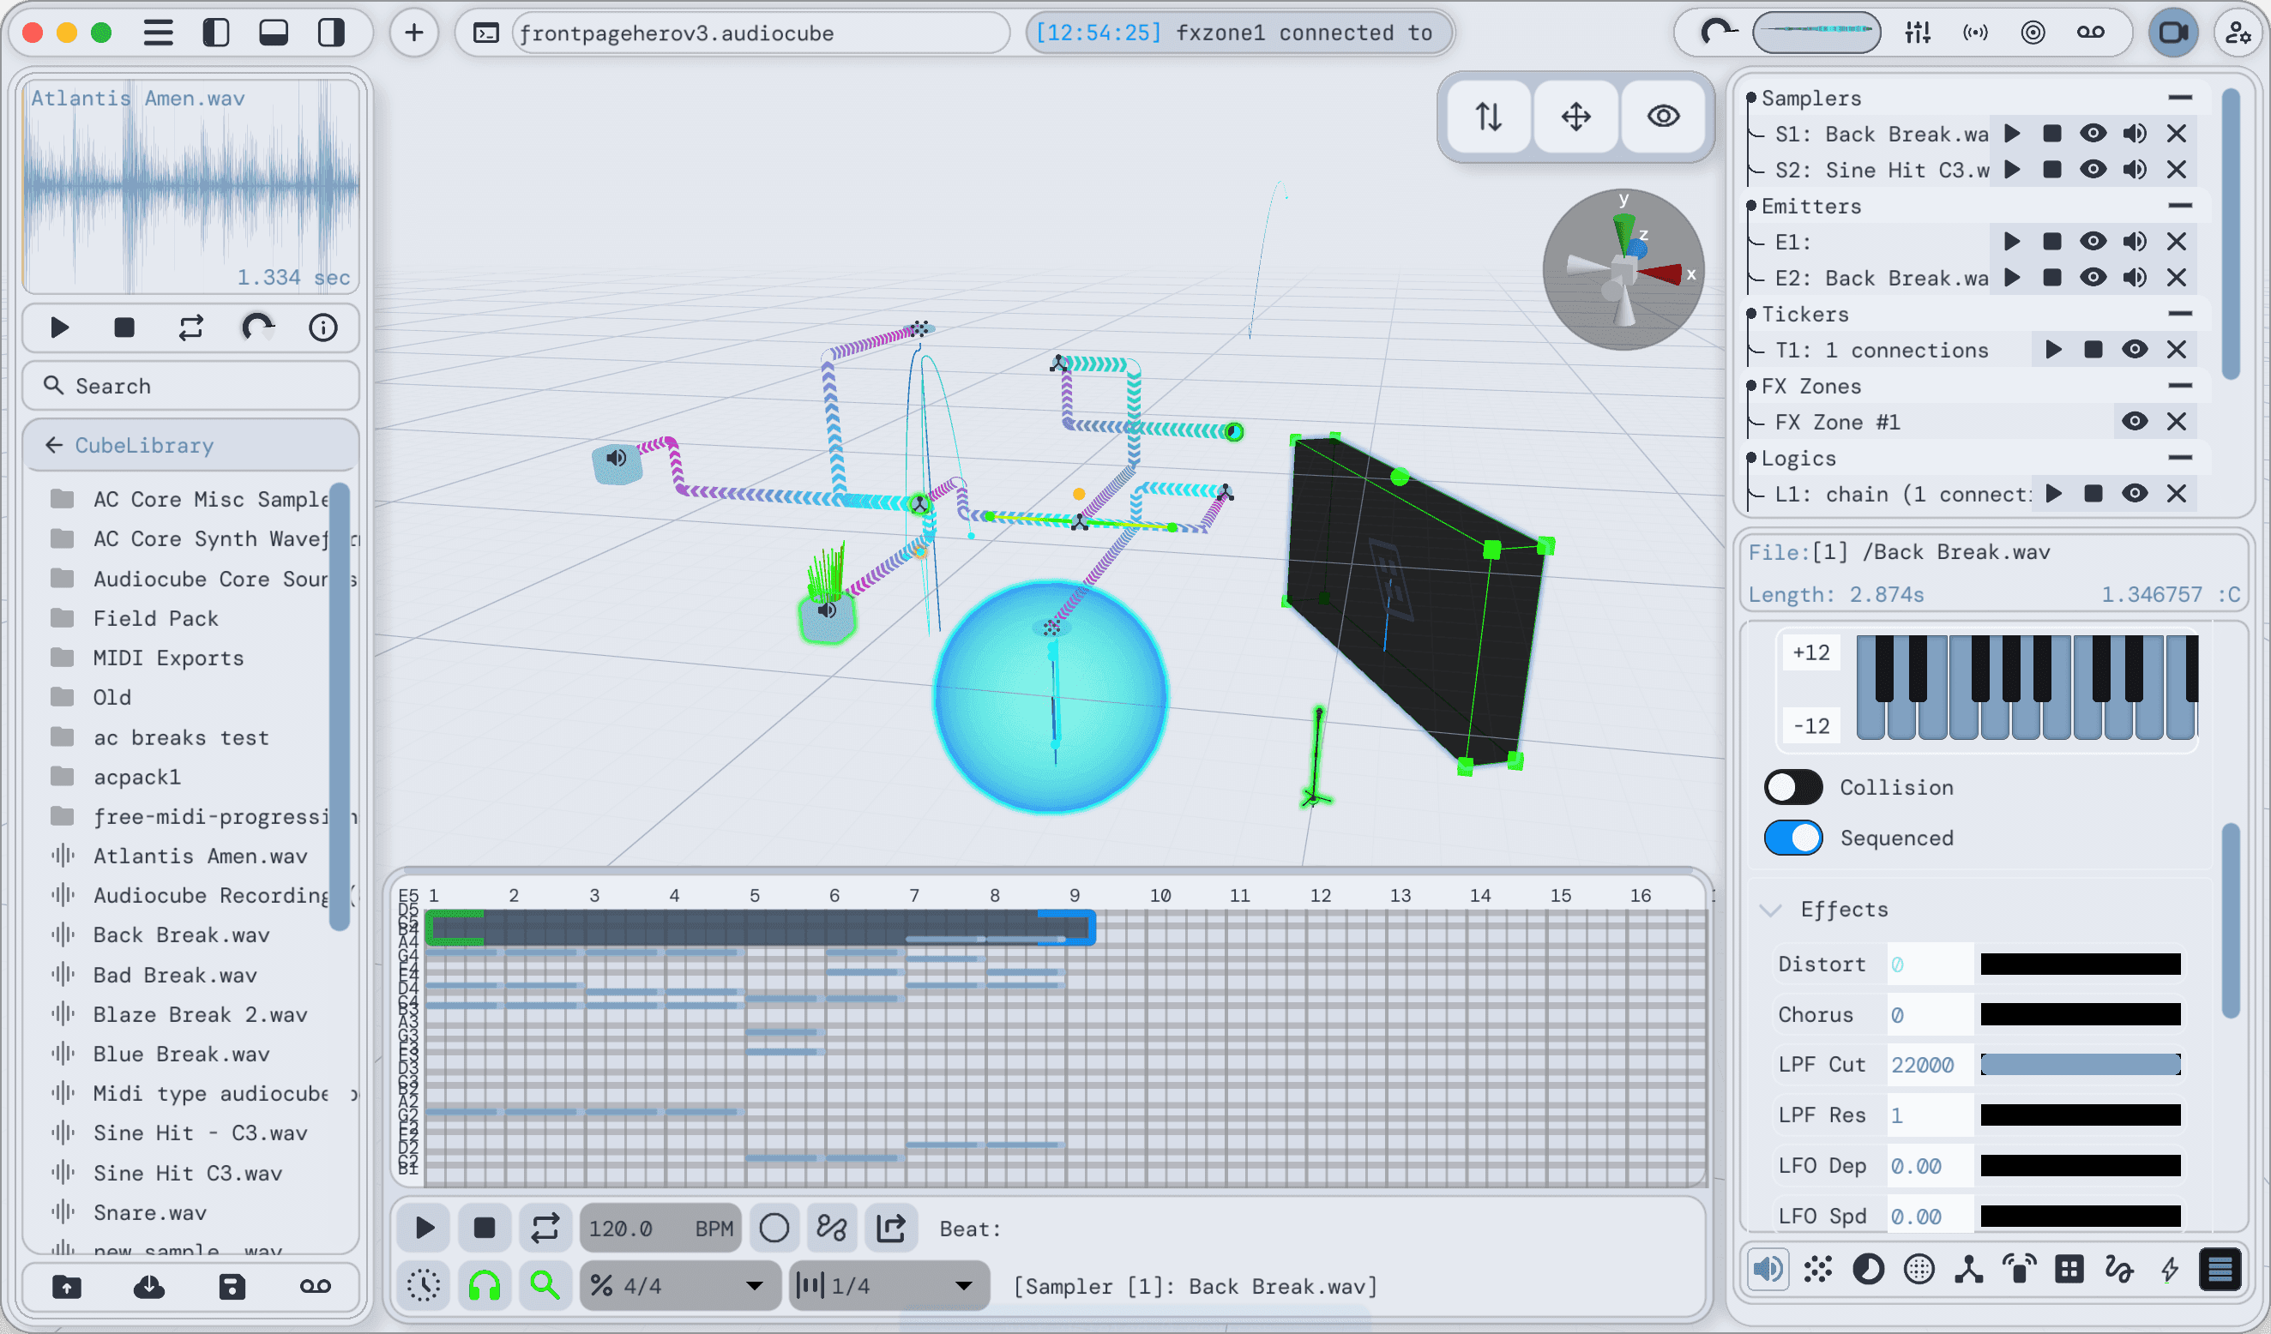The image size is (2271, 1334).
Task: Click the save disk icon in library footer
Action: coord(232,1287)
